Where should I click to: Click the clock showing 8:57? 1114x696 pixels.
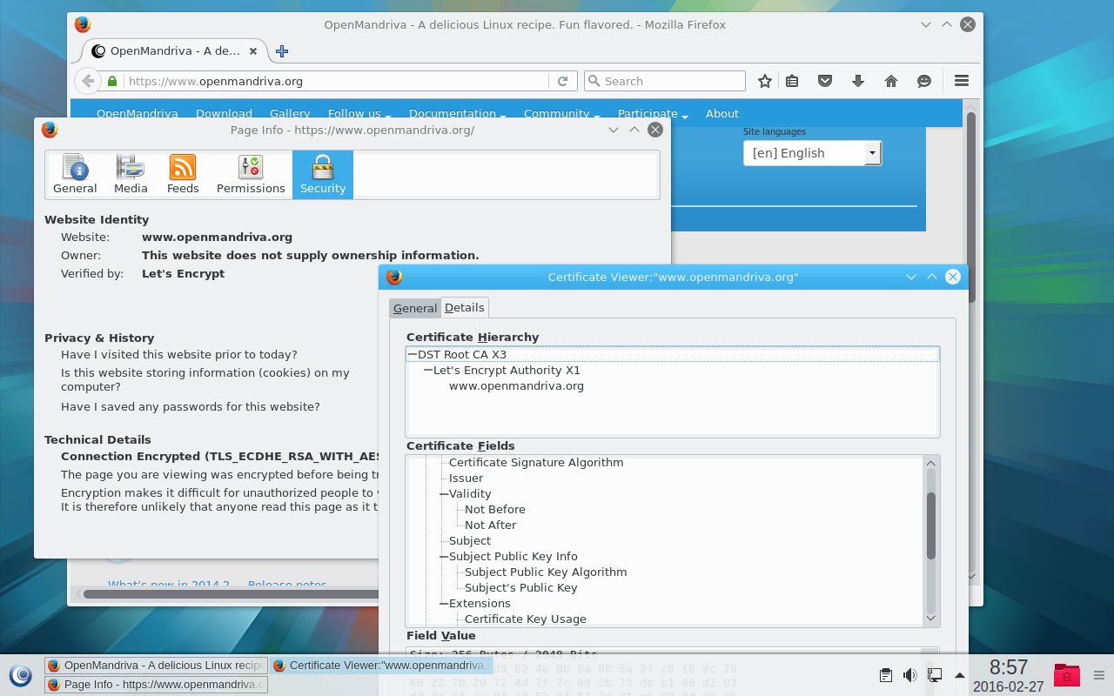pos(1009,667)
